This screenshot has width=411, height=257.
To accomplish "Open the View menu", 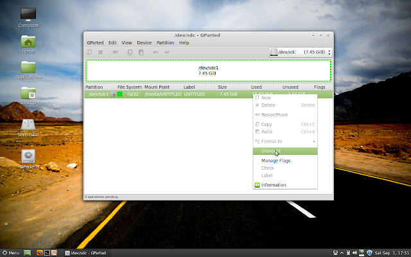I will tap(127, 43).
